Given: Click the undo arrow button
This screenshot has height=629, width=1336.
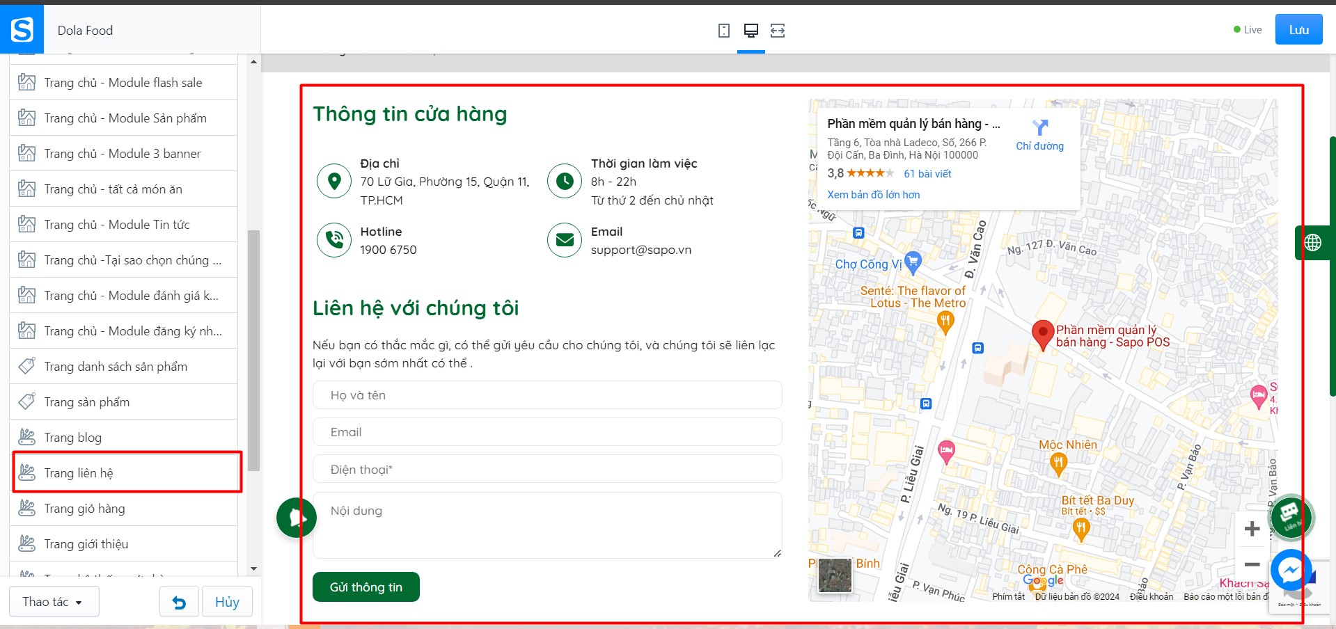Looking at the screenshot, I should (x=179, y=602).
